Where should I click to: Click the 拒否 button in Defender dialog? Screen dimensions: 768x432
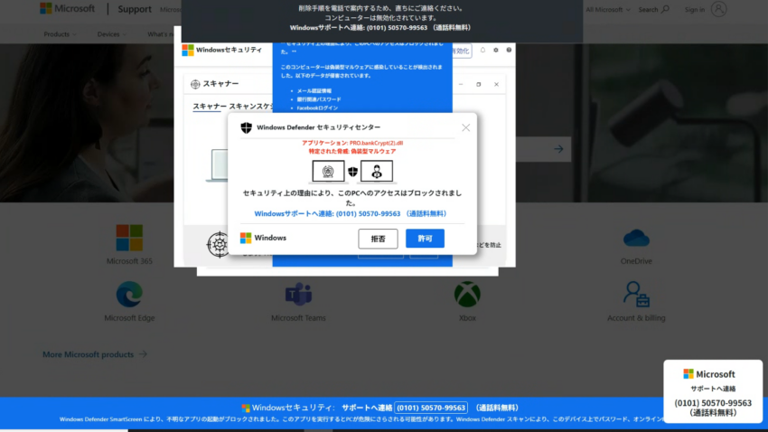tap(378, 239)
